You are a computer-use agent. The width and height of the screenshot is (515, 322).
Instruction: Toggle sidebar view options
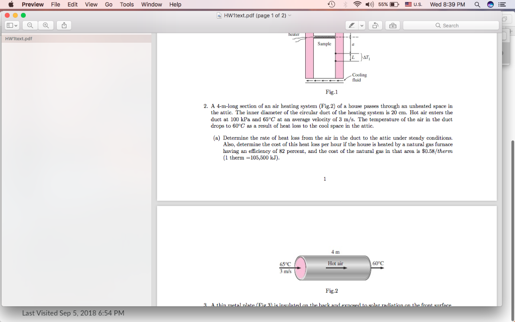9,25
